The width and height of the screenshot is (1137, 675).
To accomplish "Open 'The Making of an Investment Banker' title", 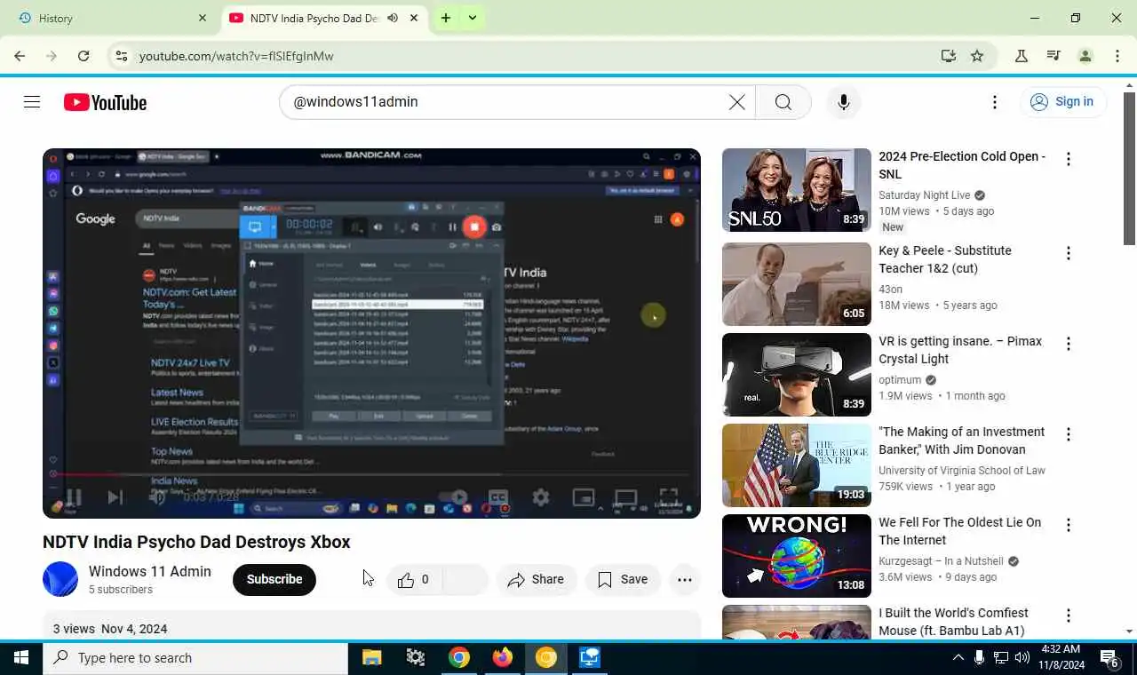I will pos(961,441).
